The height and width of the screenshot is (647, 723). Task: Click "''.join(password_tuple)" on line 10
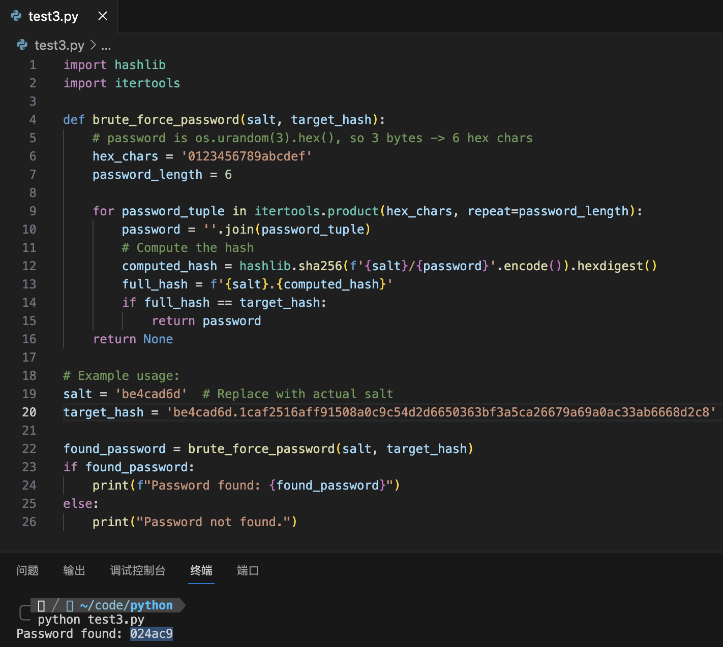[x=287, y=230]
